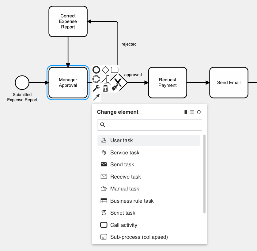Image resolution: width=257 pixels, height=251 pixels.
Task: Select the Request Payment task on the canvas
Action: 167,83
